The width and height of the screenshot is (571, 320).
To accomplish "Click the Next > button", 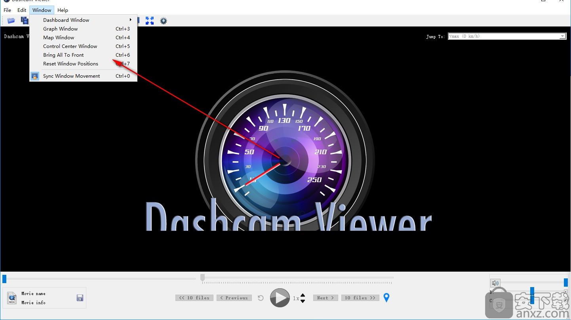I will tap(325, 298).
